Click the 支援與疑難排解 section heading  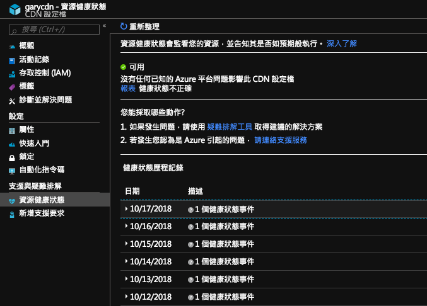(x=35, y=186)
